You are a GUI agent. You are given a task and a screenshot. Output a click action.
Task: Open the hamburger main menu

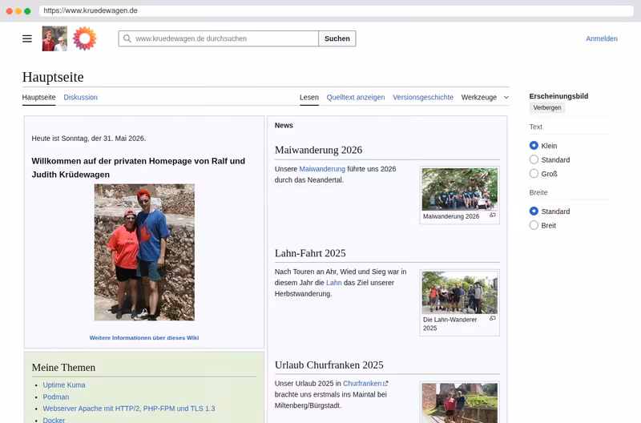[x=27, y=38]
